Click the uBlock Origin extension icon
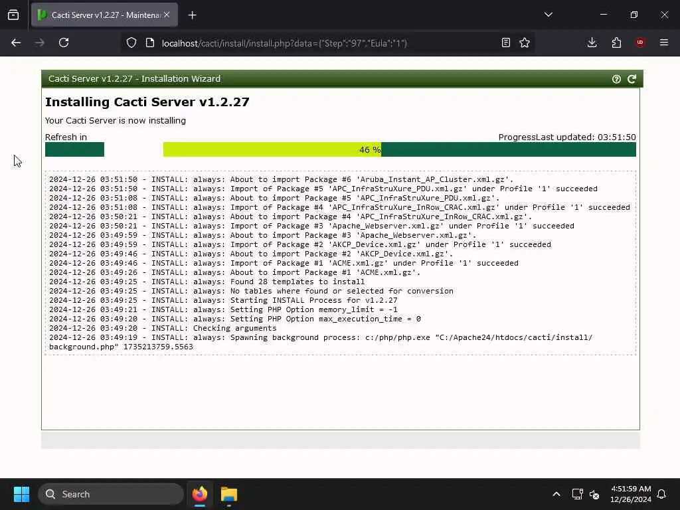The image size is (680, 510). [x=640, y=42]
